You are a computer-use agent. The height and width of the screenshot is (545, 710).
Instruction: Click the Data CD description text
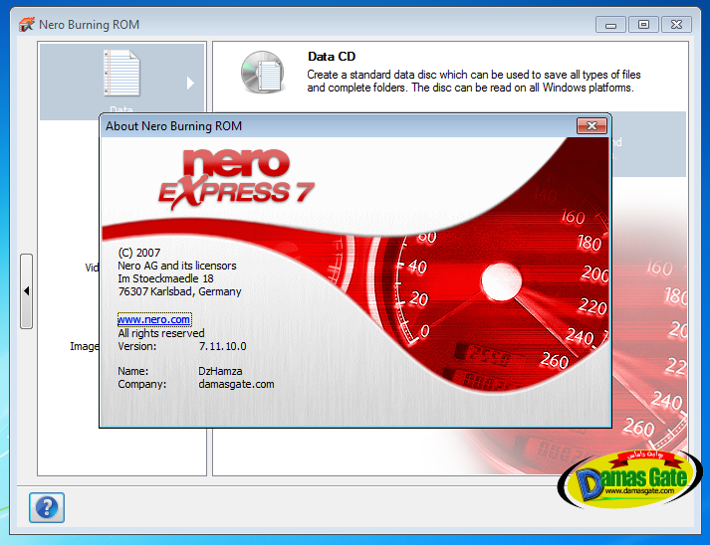(x=474, y=81)
